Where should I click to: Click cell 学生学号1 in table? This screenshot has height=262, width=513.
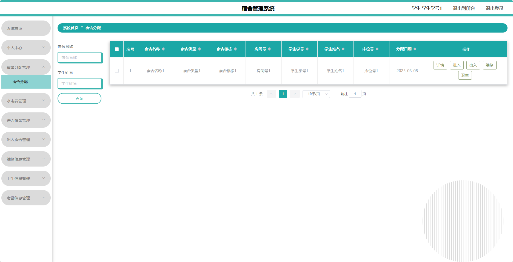(x=300, y=71)
